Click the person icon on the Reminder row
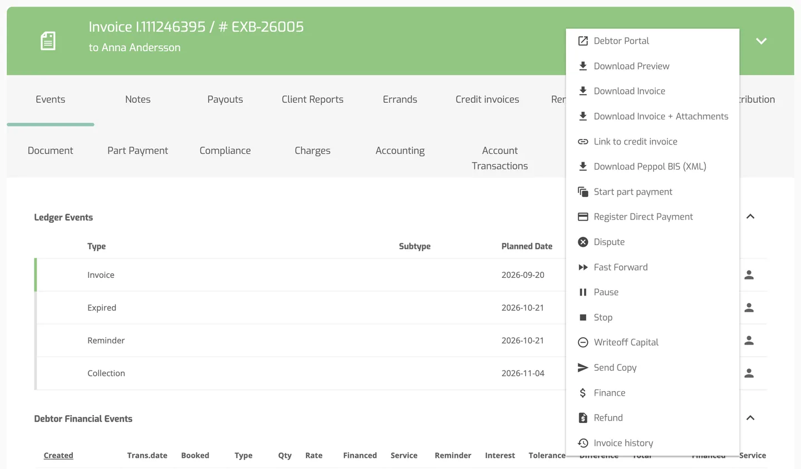Viewport: 801px width, 469px height. coord(749,341)
